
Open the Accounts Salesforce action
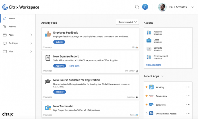[x=158, y=33]
